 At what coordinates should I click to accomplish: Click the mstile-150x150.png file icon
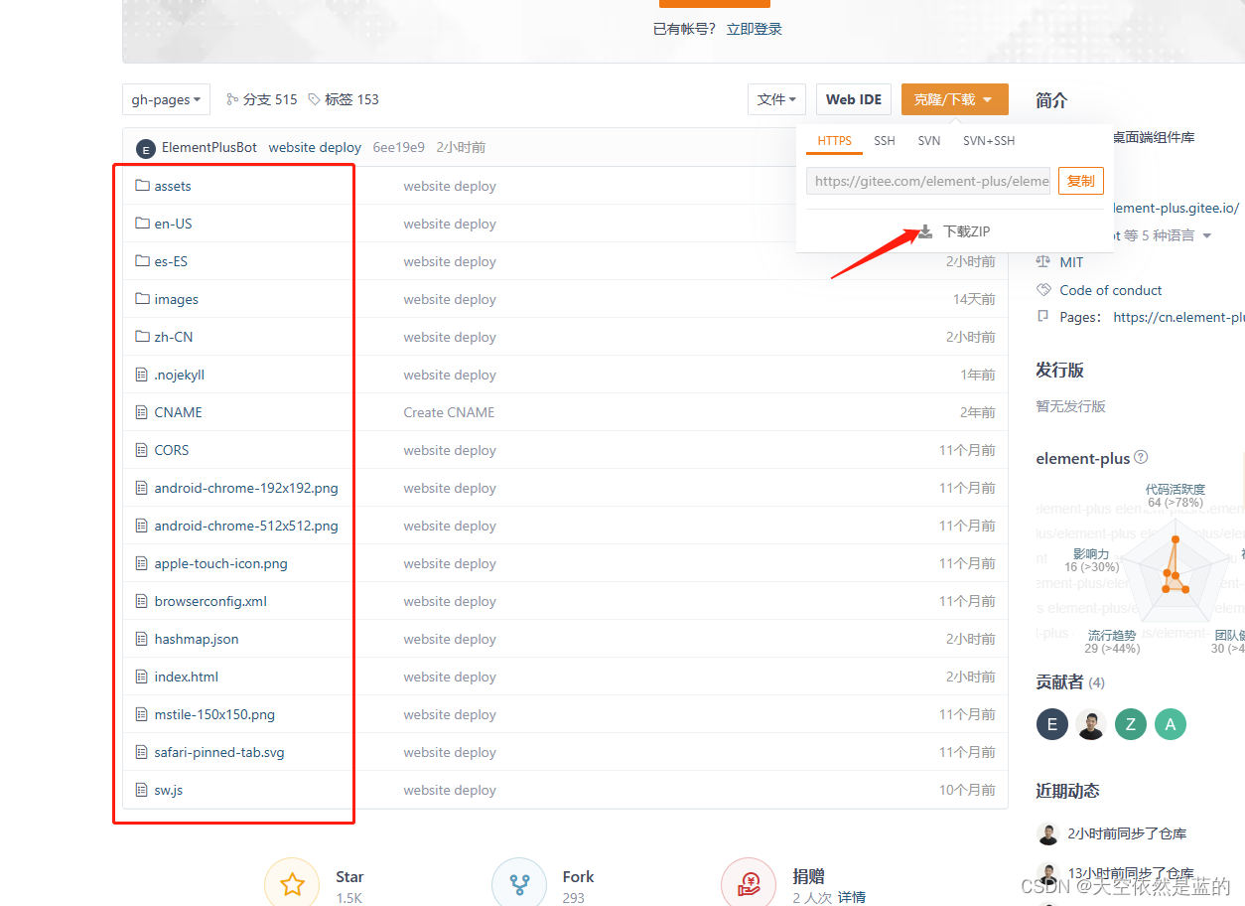[142, 714]
